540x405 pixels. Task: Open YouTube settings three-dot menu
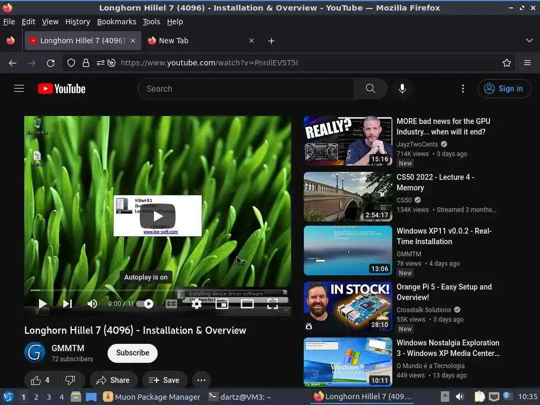point(463,89)
